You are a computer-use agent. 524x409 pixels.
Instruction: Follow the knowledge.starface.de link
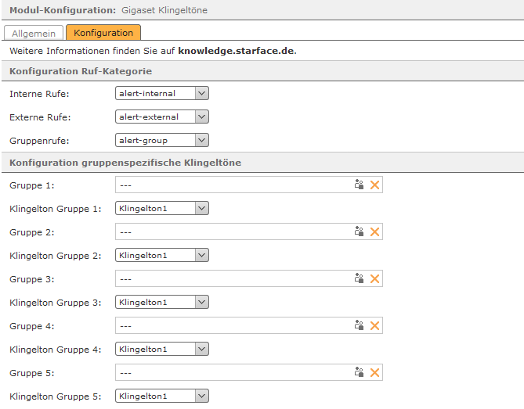(237, 51)
